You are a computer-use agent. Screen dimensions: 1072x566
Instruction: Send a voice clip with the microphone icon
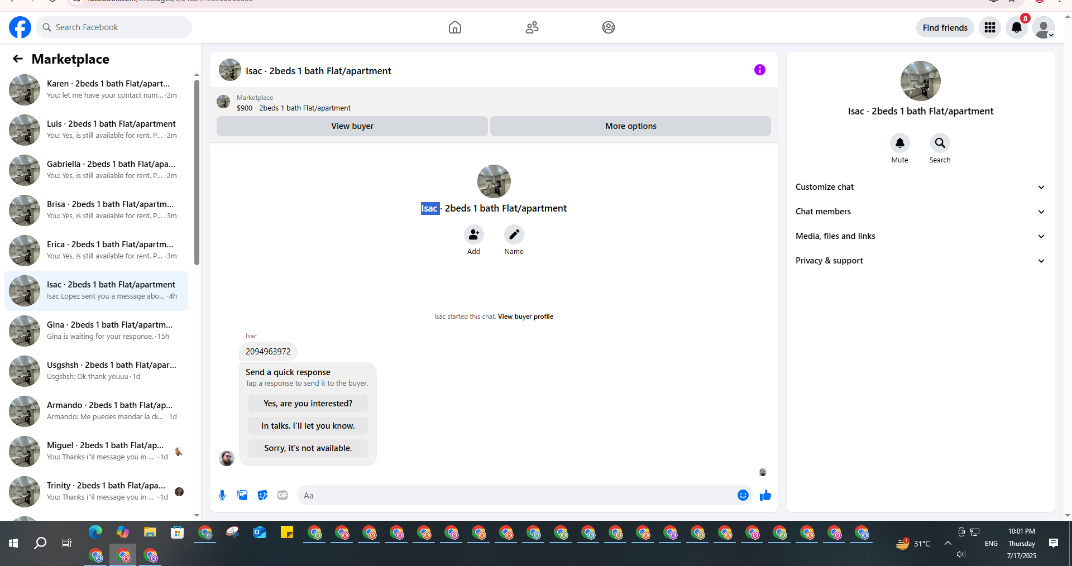222,495
